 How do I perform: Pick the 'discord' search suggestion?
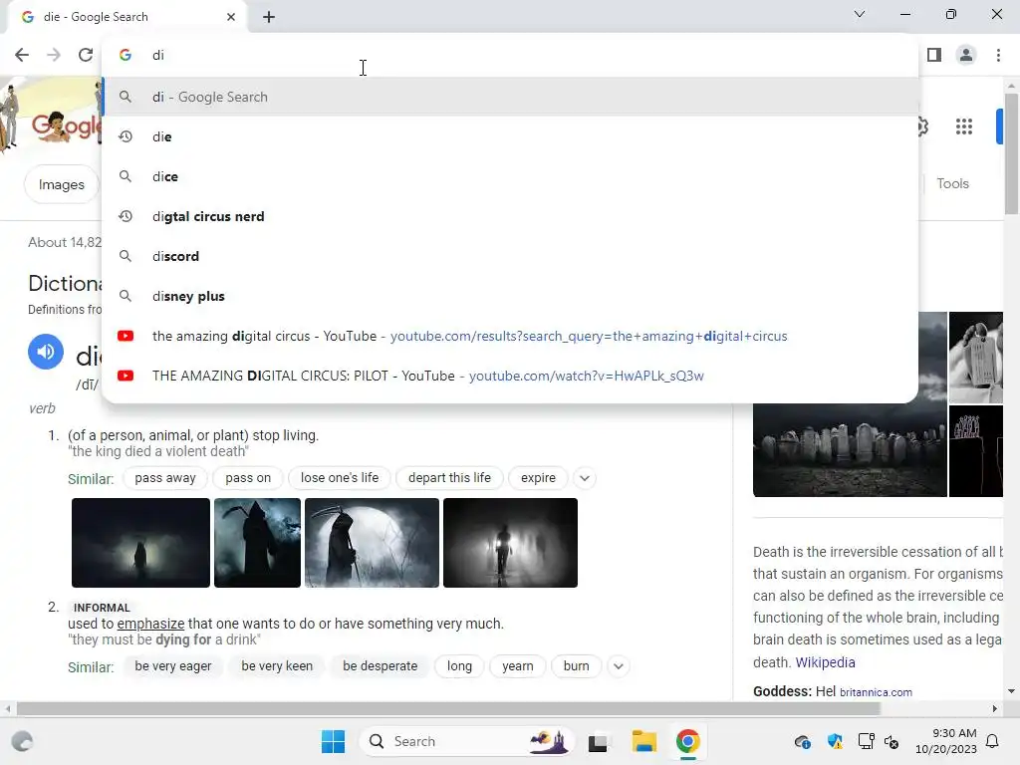[510, 256]
